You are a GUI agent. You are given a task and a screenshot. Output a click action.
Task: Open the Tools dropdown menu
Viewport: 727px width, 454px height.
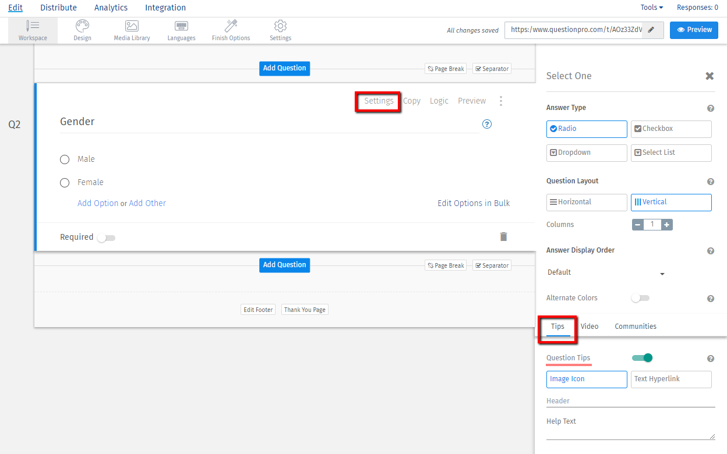651,8
